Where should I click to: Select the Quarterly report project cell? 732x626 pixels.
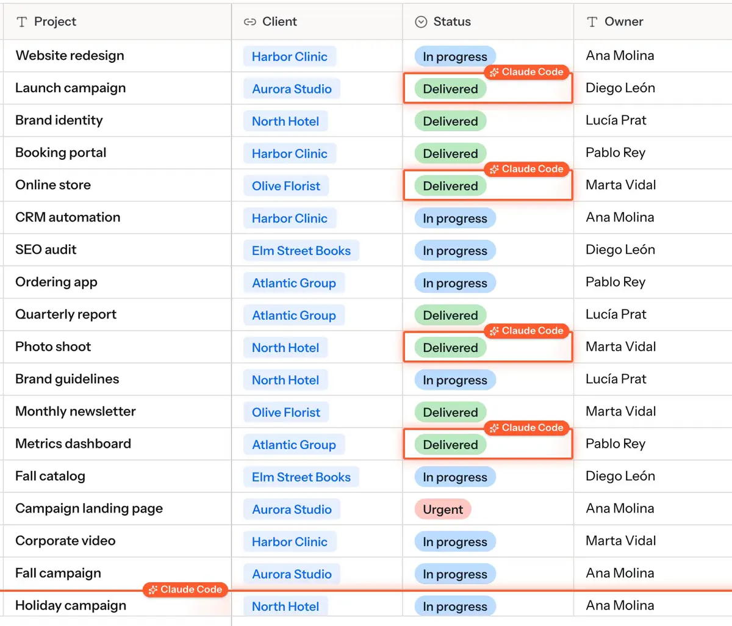pos(117,315)
